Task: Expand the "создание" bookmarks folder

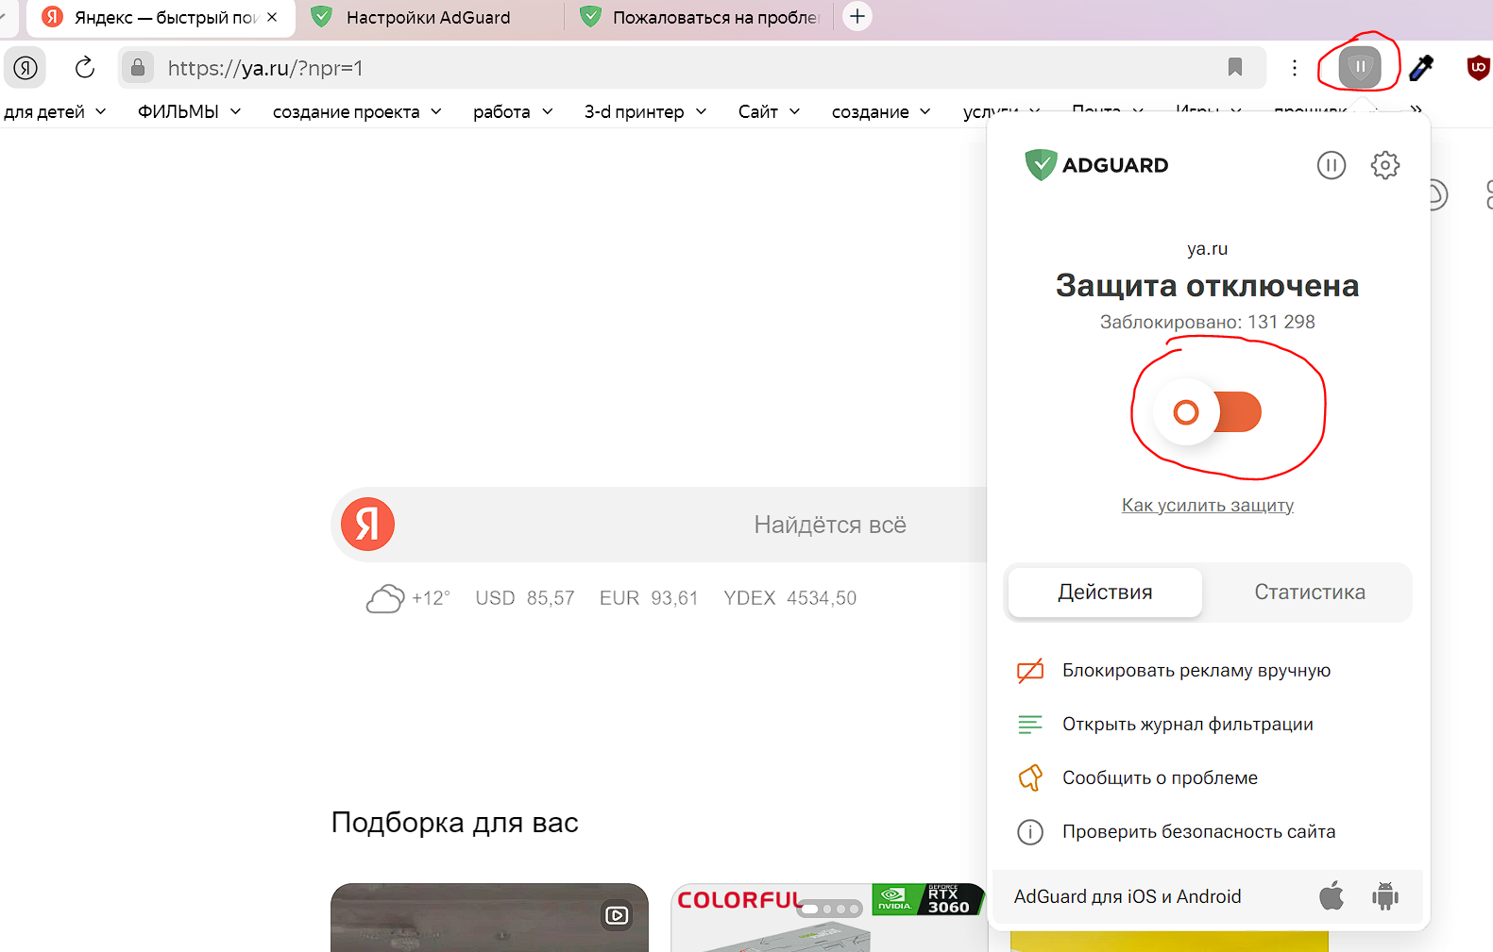Action: [881, 111]
